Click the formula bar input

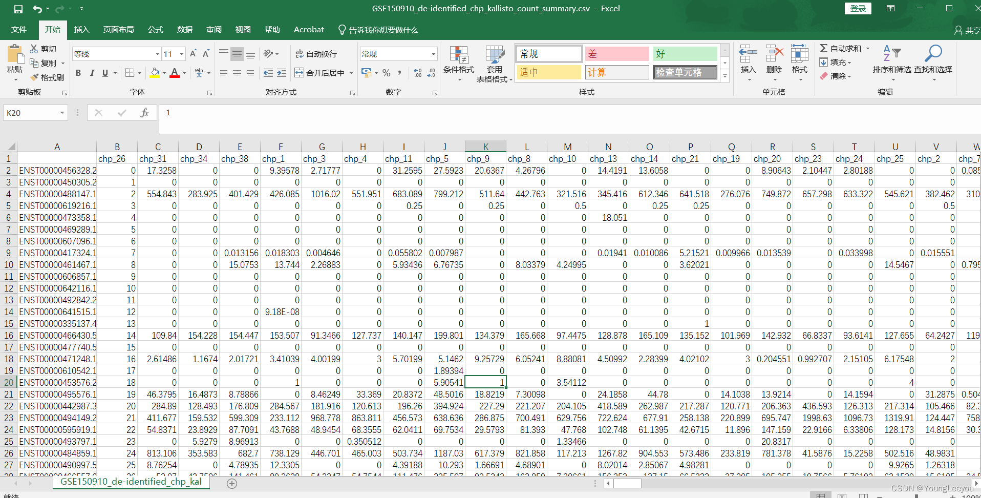click(x=570, y=119)
